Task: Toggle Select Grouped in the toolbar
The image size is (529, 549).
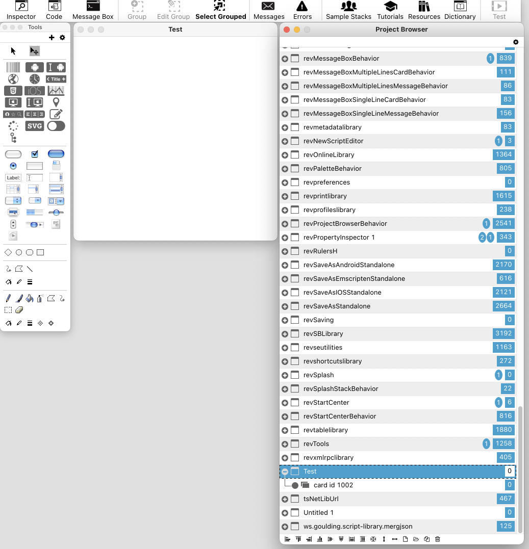Action: click(x=221, y=10)
